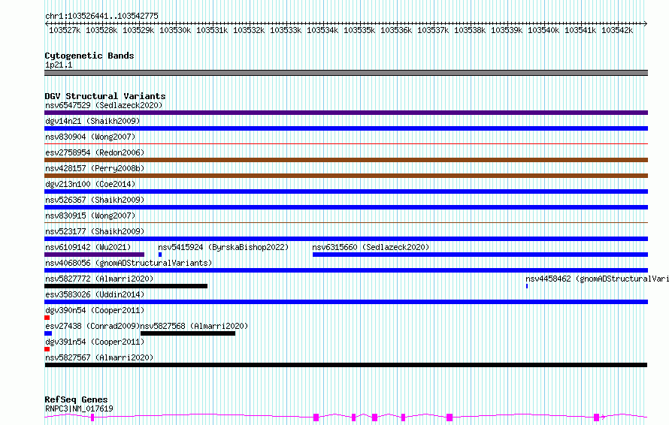The height and width of the screenshot is (425, 669).
Task: Open esv27438 (Conrad2009) label
Action: 92,326
